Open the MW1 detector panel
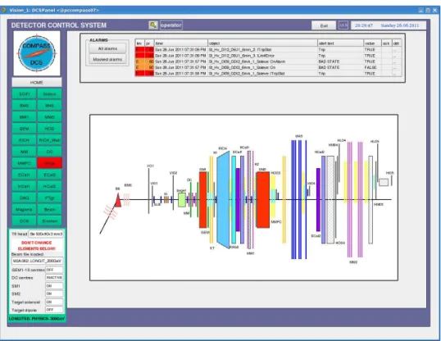Screen dimensions: 441x341 (25, 117)
